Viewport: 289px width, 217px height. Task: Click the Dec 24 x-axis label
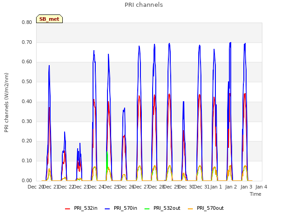click(96, 187)
